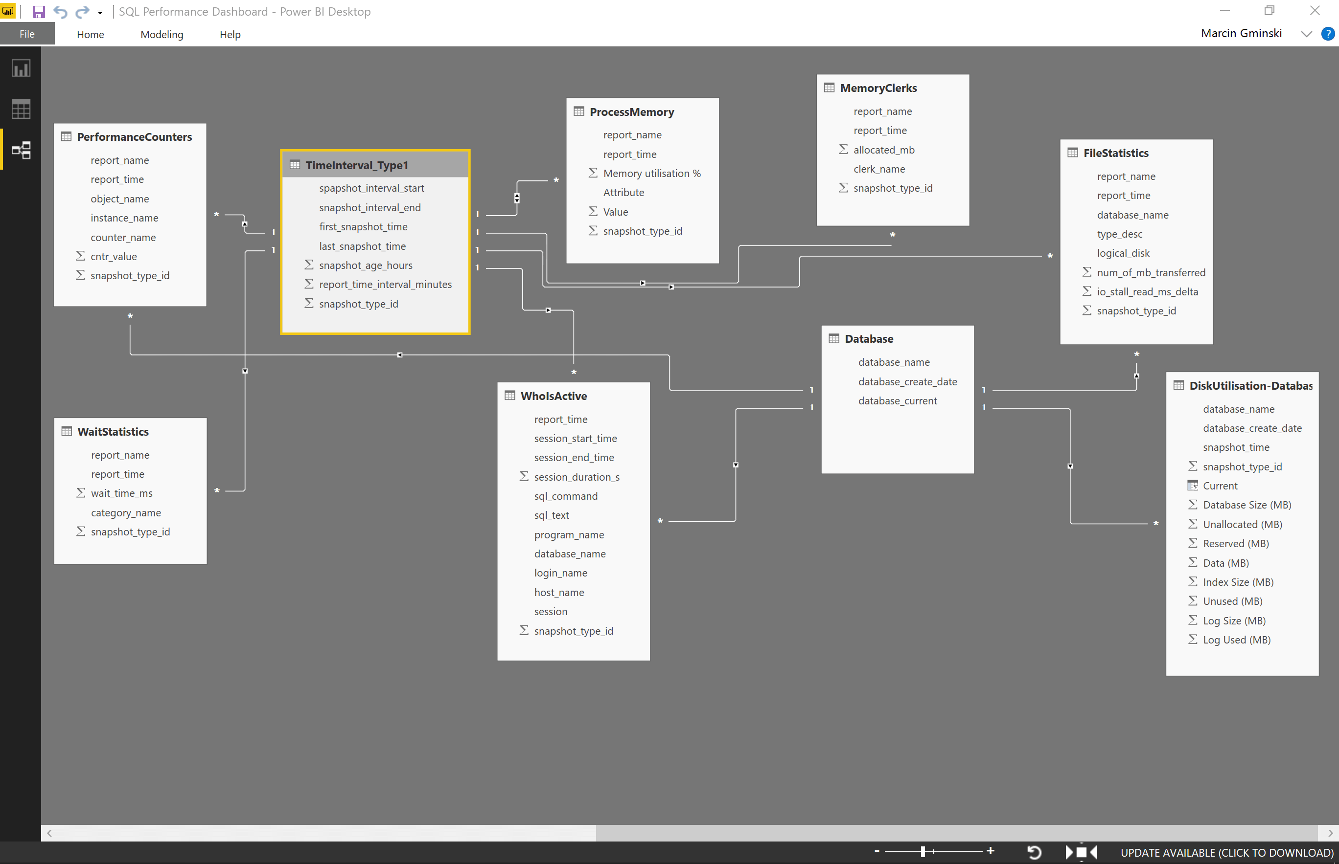Viewport: 1339px width, 864px height.
Task: Select database_current field in Database table
Action: pyautogui.click(x=897, y=400)
